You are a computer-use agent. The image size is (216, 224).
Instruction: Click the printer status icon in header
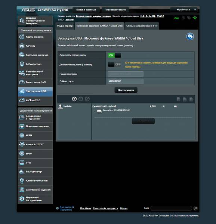pos(183,18)
